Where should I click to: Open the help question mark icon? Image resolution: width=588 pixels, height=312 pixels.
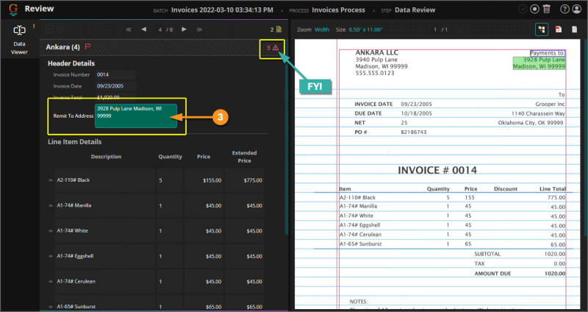click(x=564, y=9)
